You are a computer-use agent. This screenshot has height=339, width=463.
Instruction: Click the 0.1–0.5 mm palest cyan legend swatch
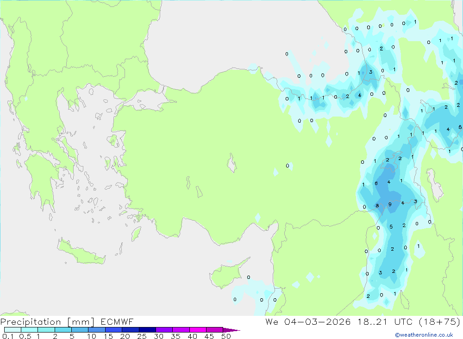pos(13,330)
